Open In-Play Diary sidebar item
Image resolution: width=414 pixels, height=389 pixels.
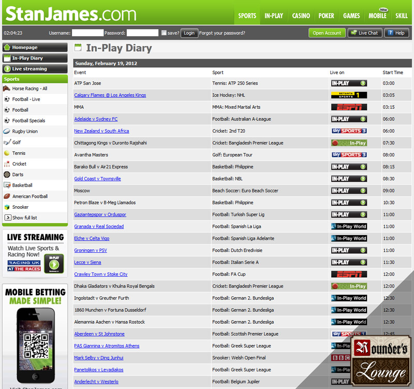[x=35, y=58]
